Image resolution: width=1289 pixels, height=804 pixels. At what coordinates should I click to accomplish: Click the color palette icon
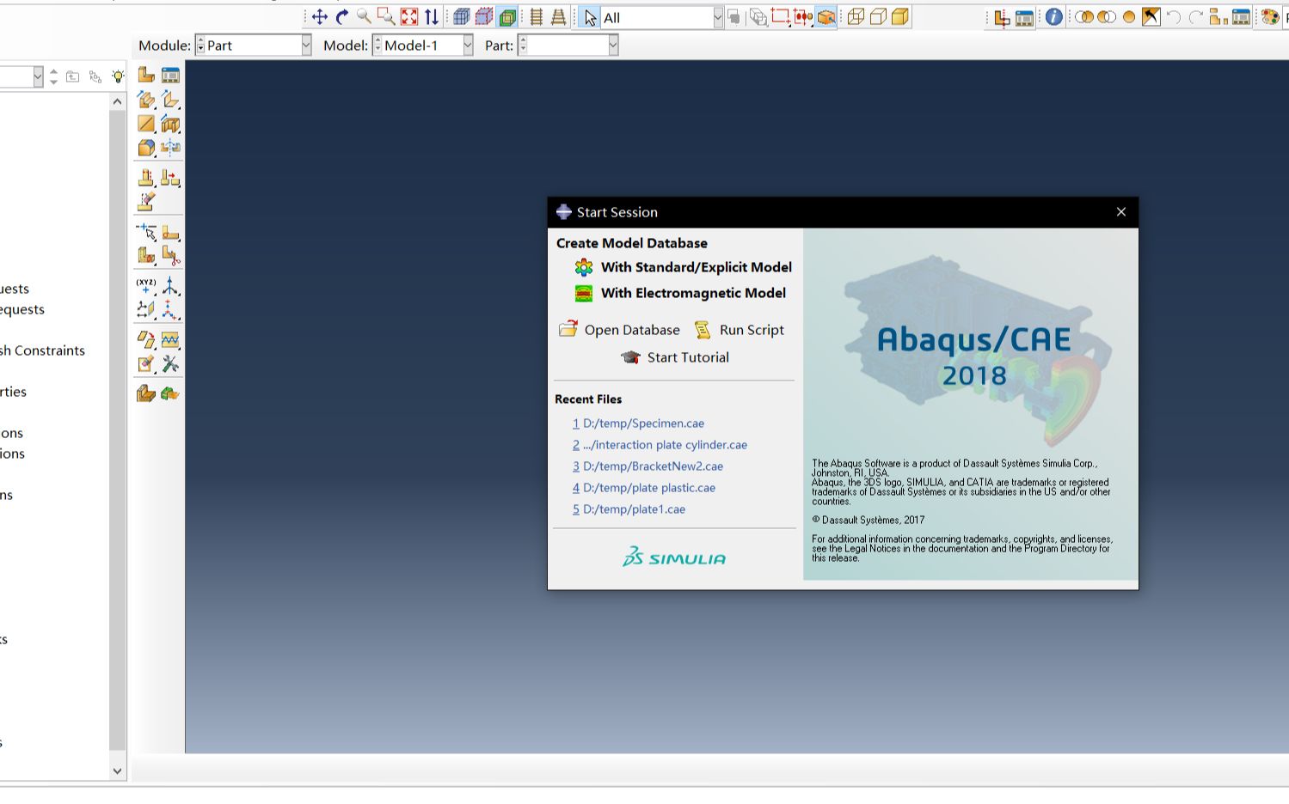[1270, 17]
